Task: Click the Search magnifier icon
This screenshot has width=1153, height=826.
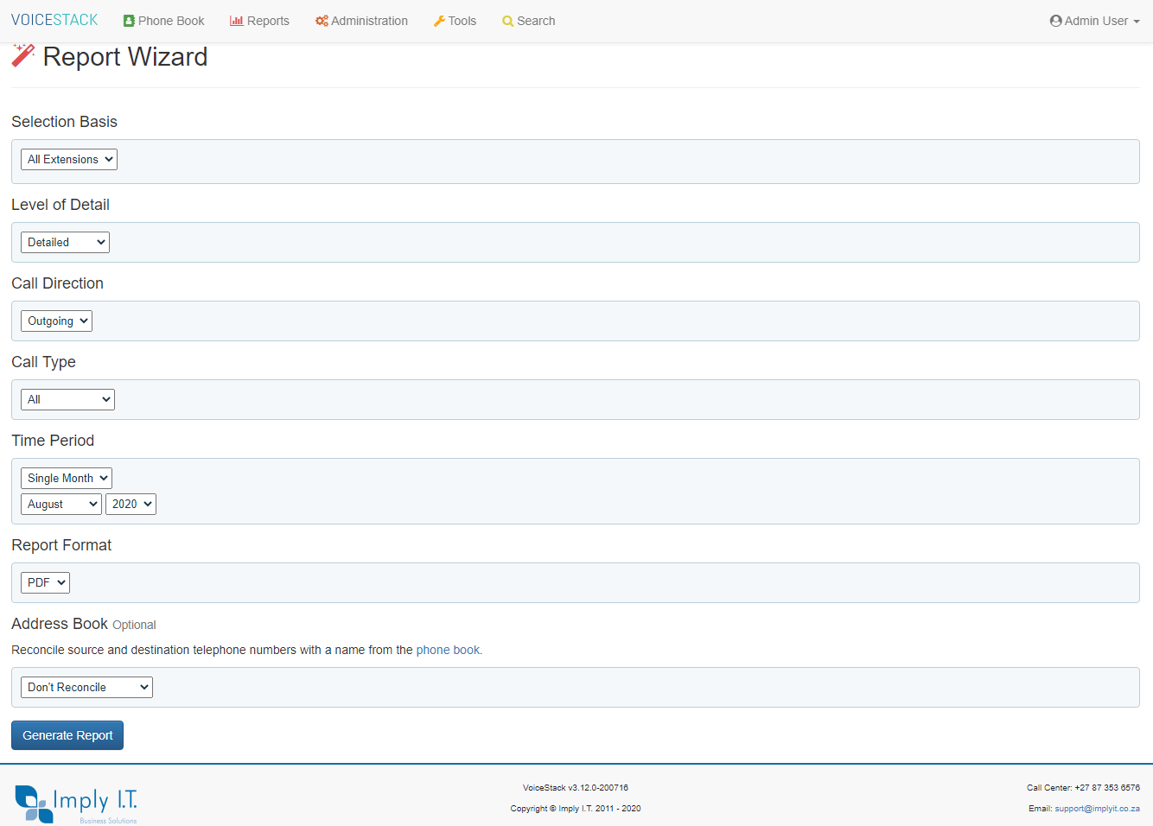Action: click(507, 21)
